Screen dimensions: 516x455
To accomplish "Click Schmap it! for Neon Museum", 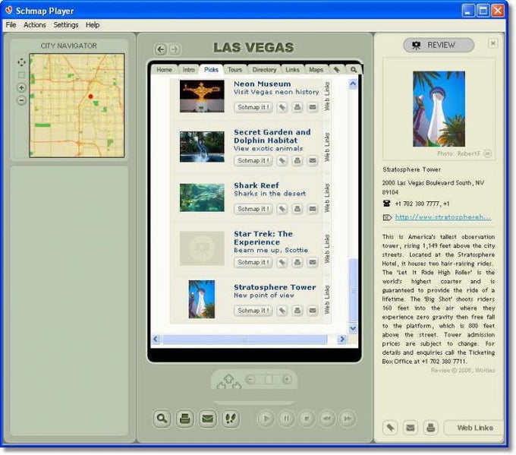I will point(253,107).
